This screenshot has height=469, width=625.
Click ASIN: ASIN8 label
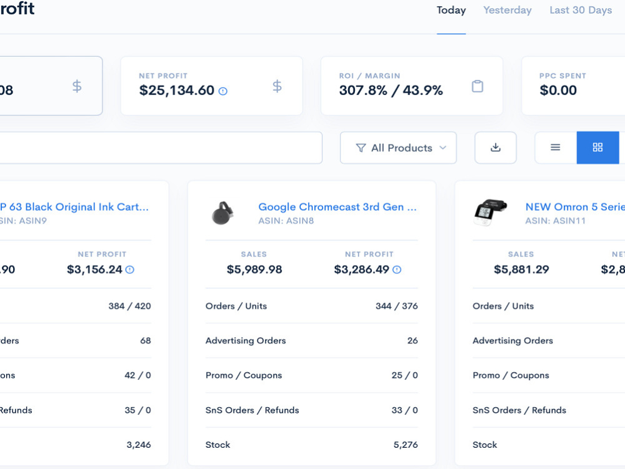[x=286, y=221]
